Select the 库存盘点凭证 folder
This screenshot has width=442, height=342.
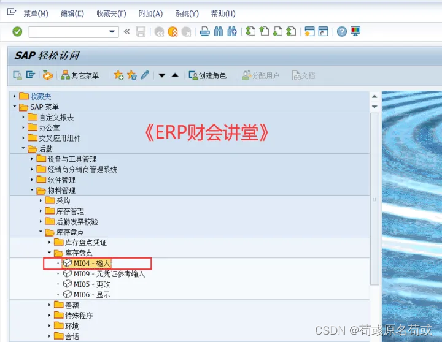point(86,242)
